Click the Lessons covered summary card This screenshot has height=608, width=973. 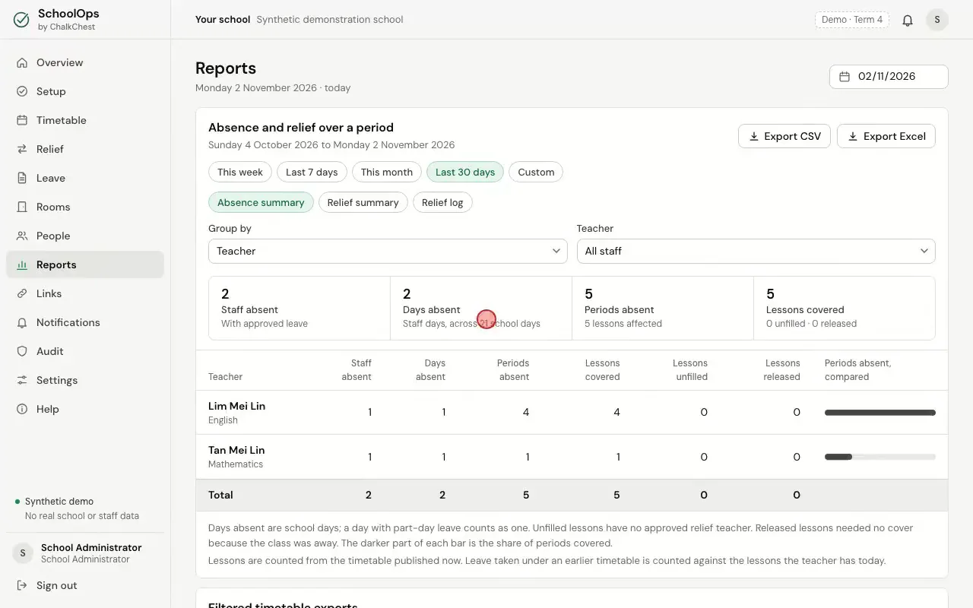point(845,309)
